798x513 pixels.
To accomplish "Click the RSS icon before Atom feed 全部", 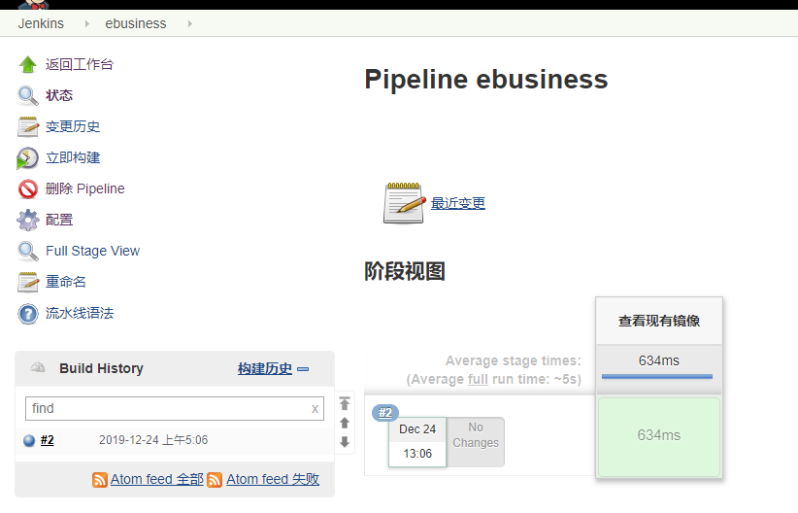I will 100,480.
